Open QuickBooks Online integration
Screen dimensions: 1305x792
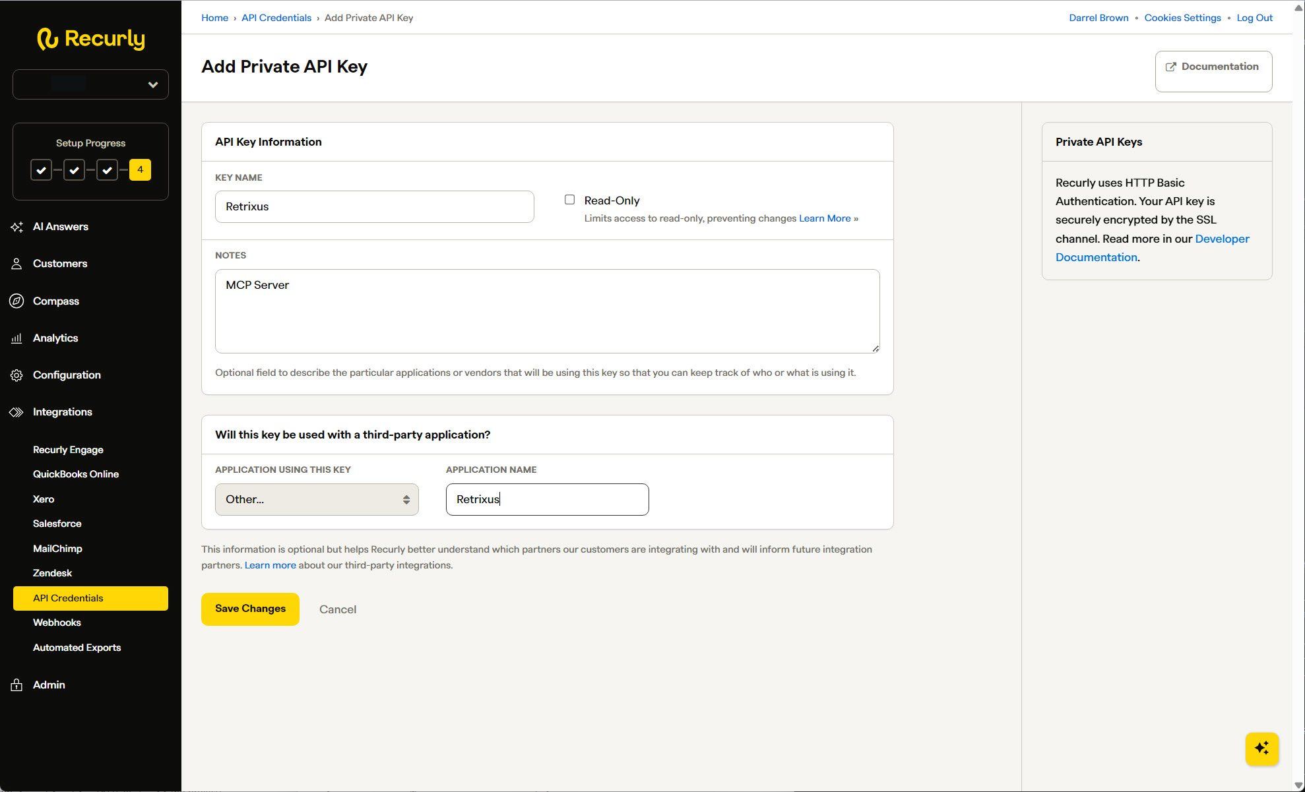point(76,474)
